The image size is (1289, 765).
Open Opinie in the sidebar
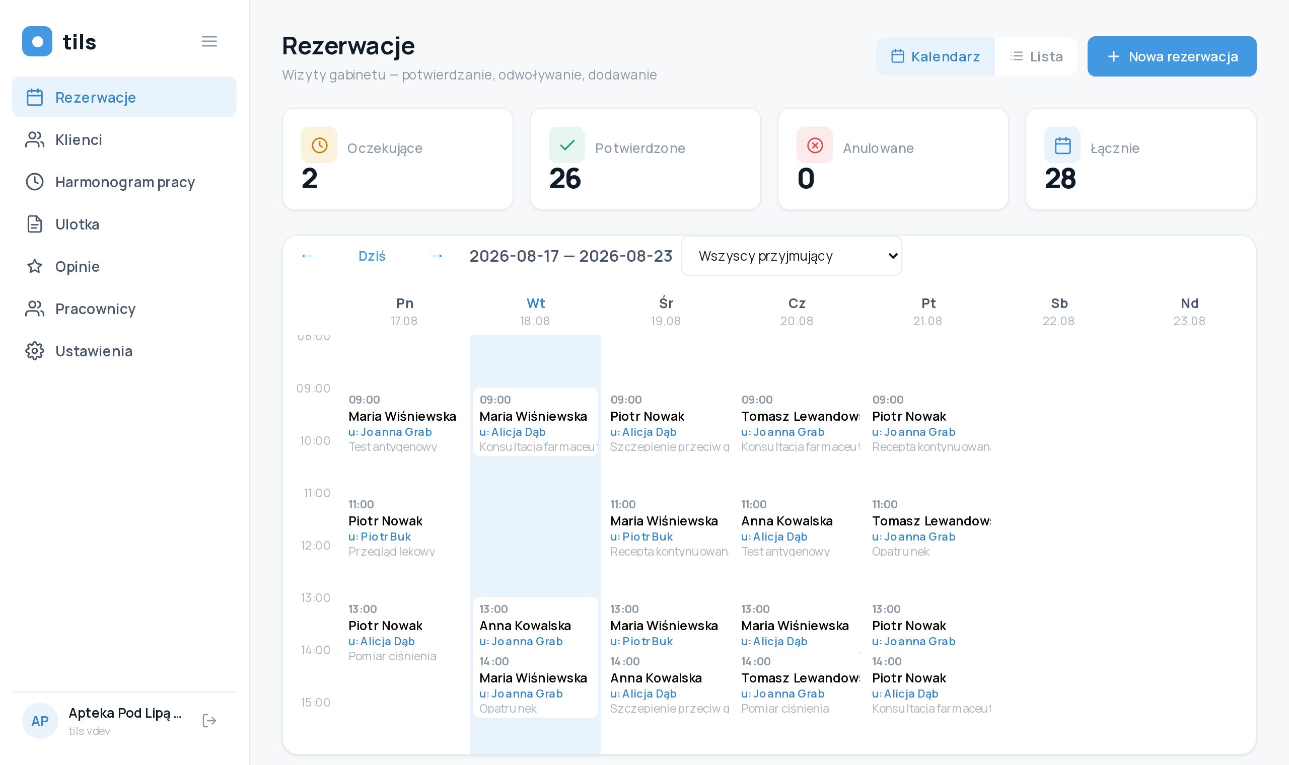[124, 266]
